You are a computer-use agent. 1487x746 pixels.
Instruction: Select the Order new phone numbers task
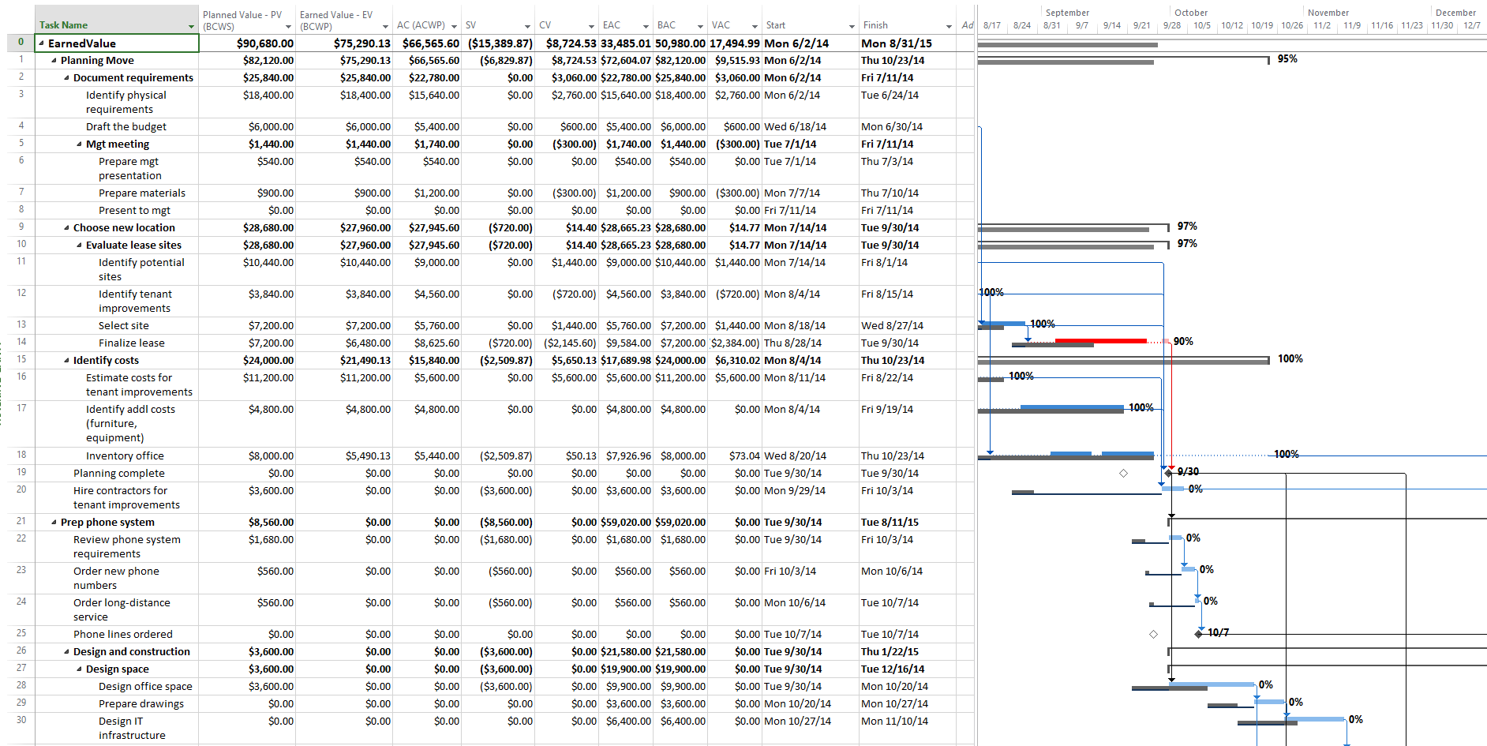coord(116,578)
